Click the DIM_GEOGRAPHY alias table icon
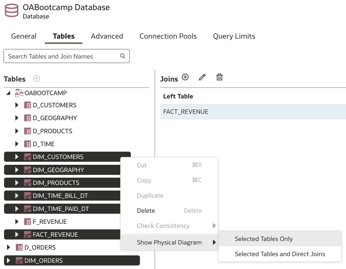This screenshot has width=346, height=269. coord(28,170)
